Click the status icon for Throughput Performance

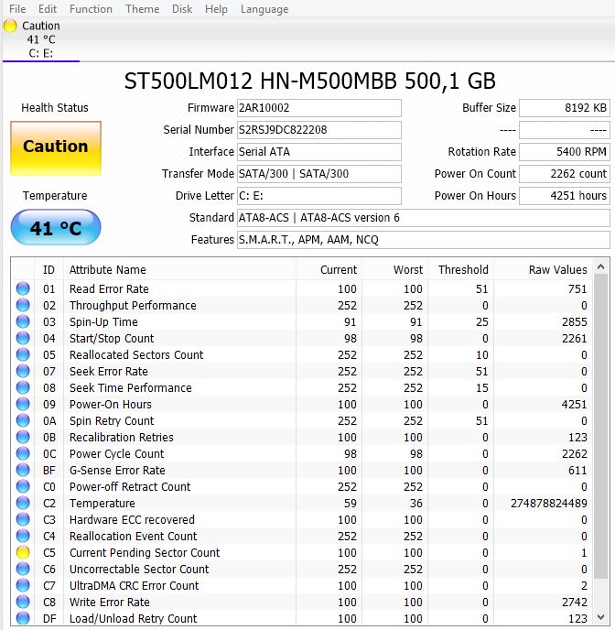click(23, 305)
